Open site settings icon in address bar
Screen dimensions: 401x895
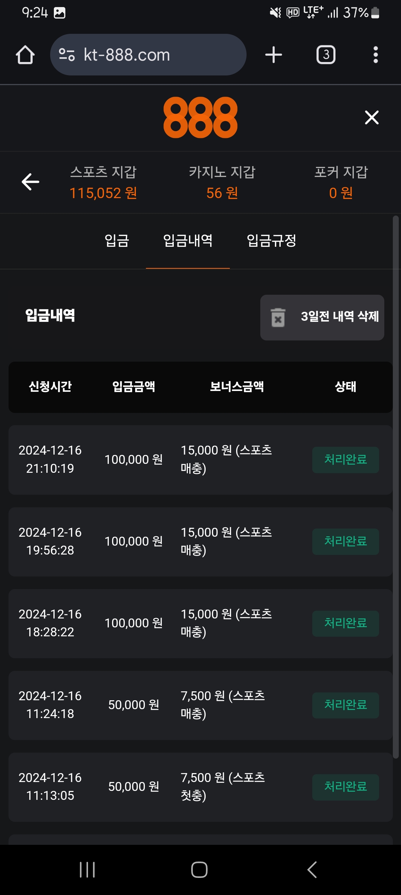pos(67,55)
